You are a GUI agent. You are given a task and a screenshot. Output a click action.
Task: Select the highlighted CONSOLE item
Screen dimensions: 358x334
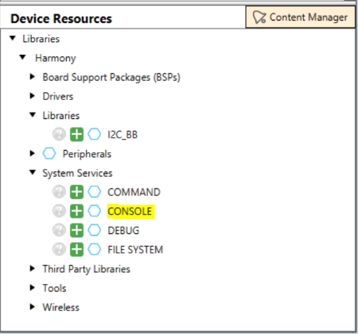(x=130, y=211)
